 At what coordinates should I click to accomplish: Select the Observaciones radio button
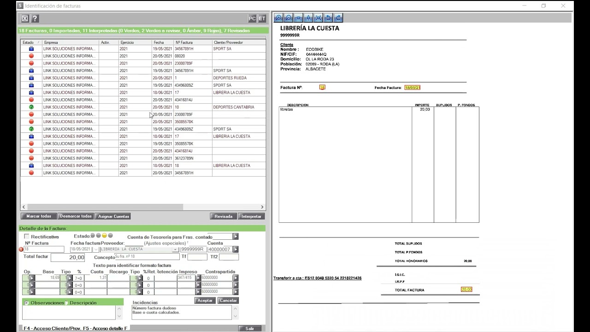point(27,303)
